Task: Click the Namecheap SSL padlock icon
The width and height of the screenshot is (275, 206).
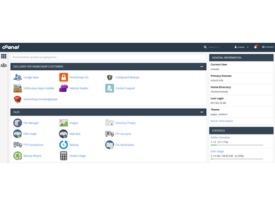Action: pos(64,77)
